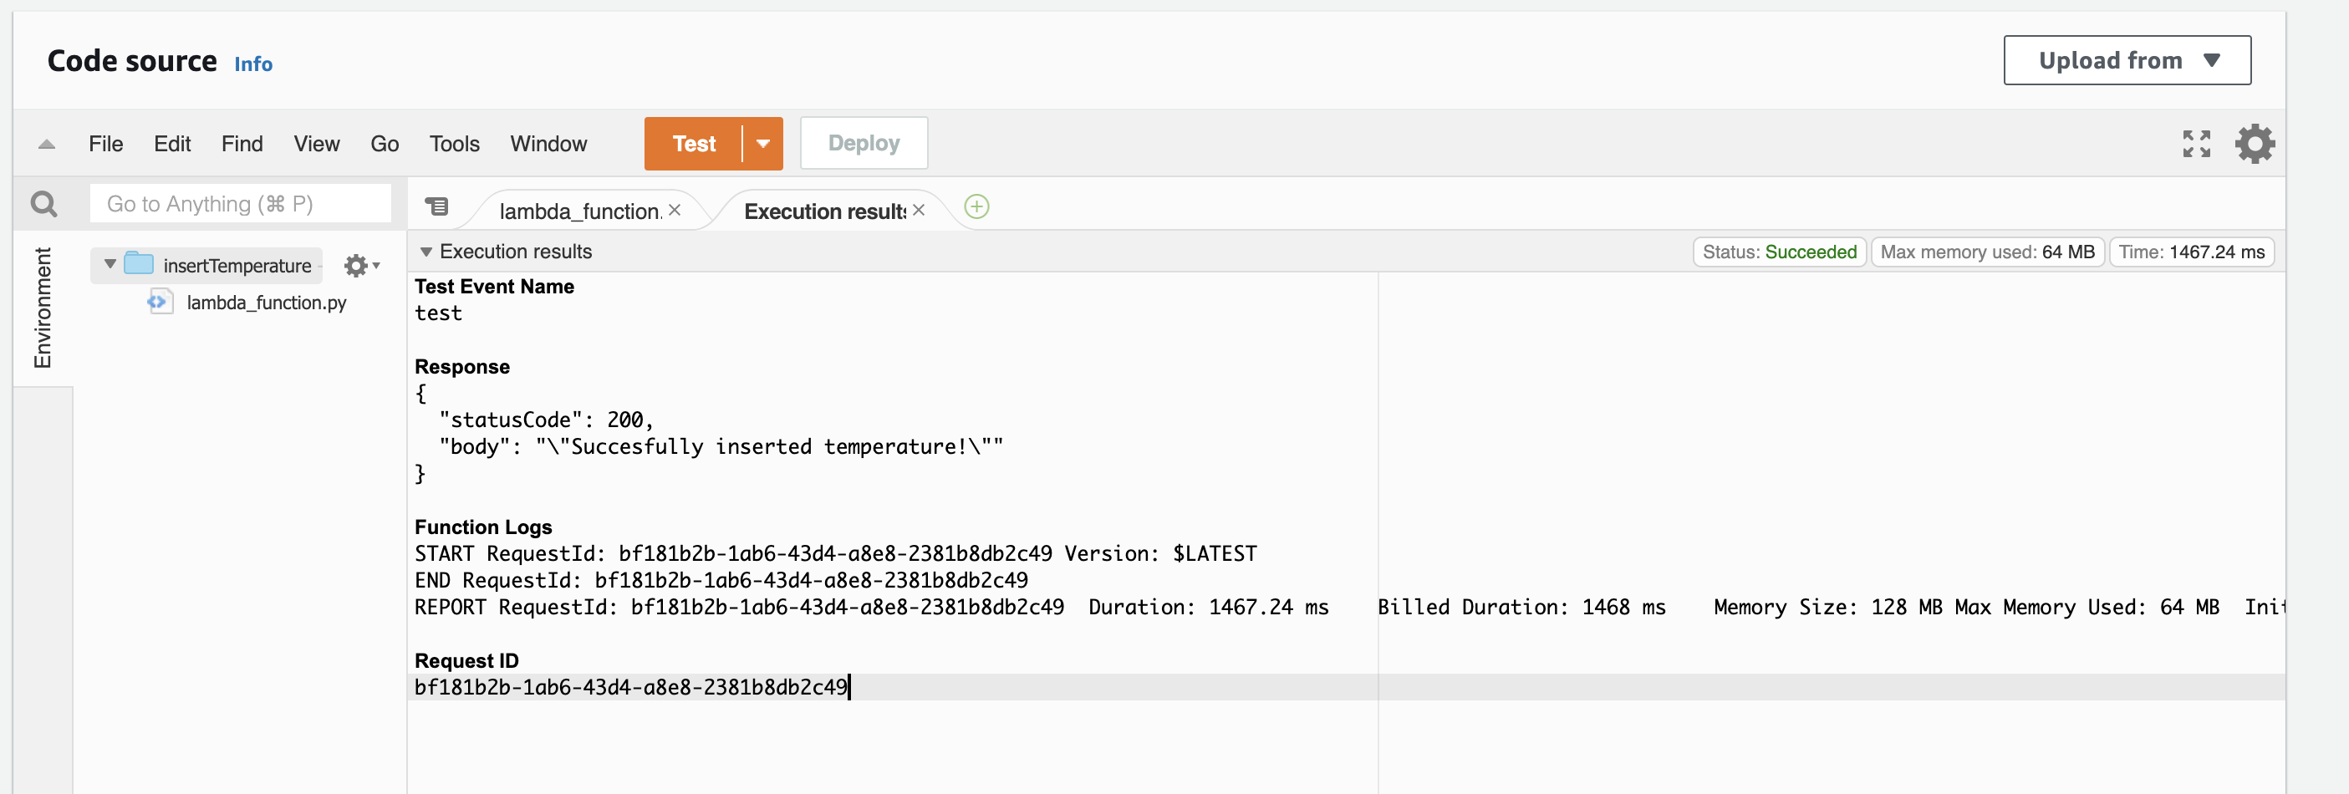Click the Deploy button
Viewport: 2349px width, 794px height.
point(863,143)
